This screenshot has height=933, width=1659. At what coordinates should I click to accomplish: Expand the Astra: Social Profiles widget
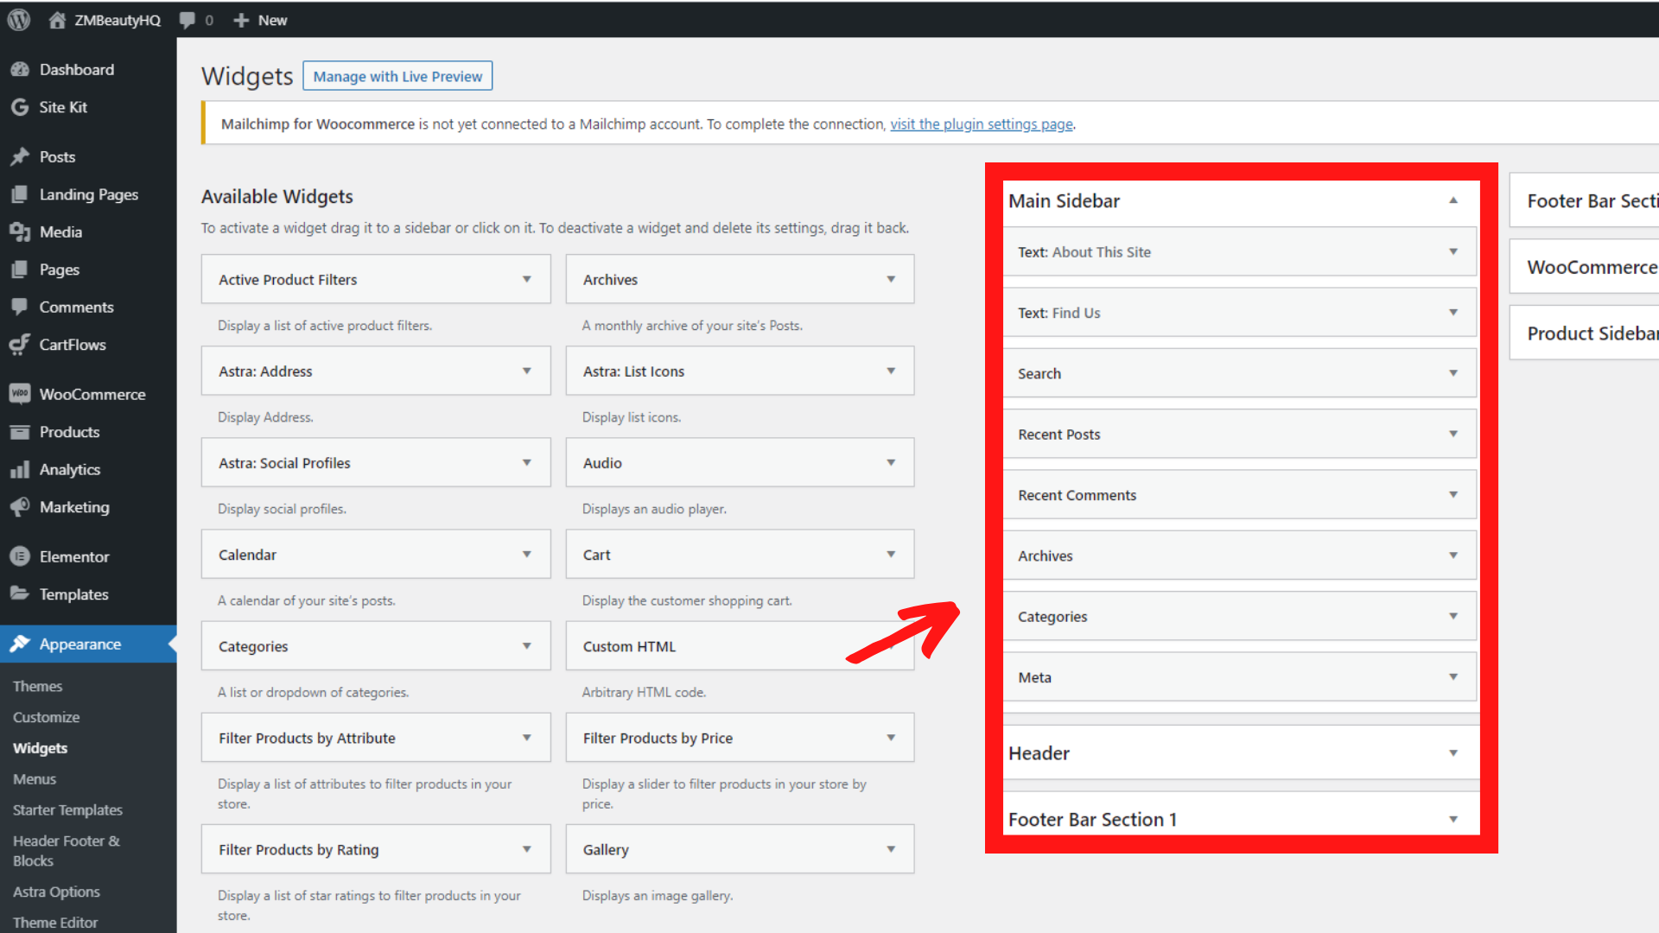coord(526,462)
